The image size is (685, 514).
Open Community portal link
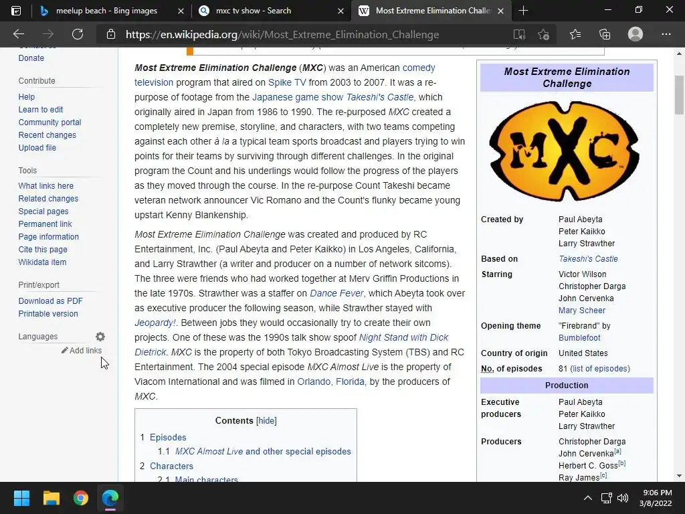tap(50, 122)
